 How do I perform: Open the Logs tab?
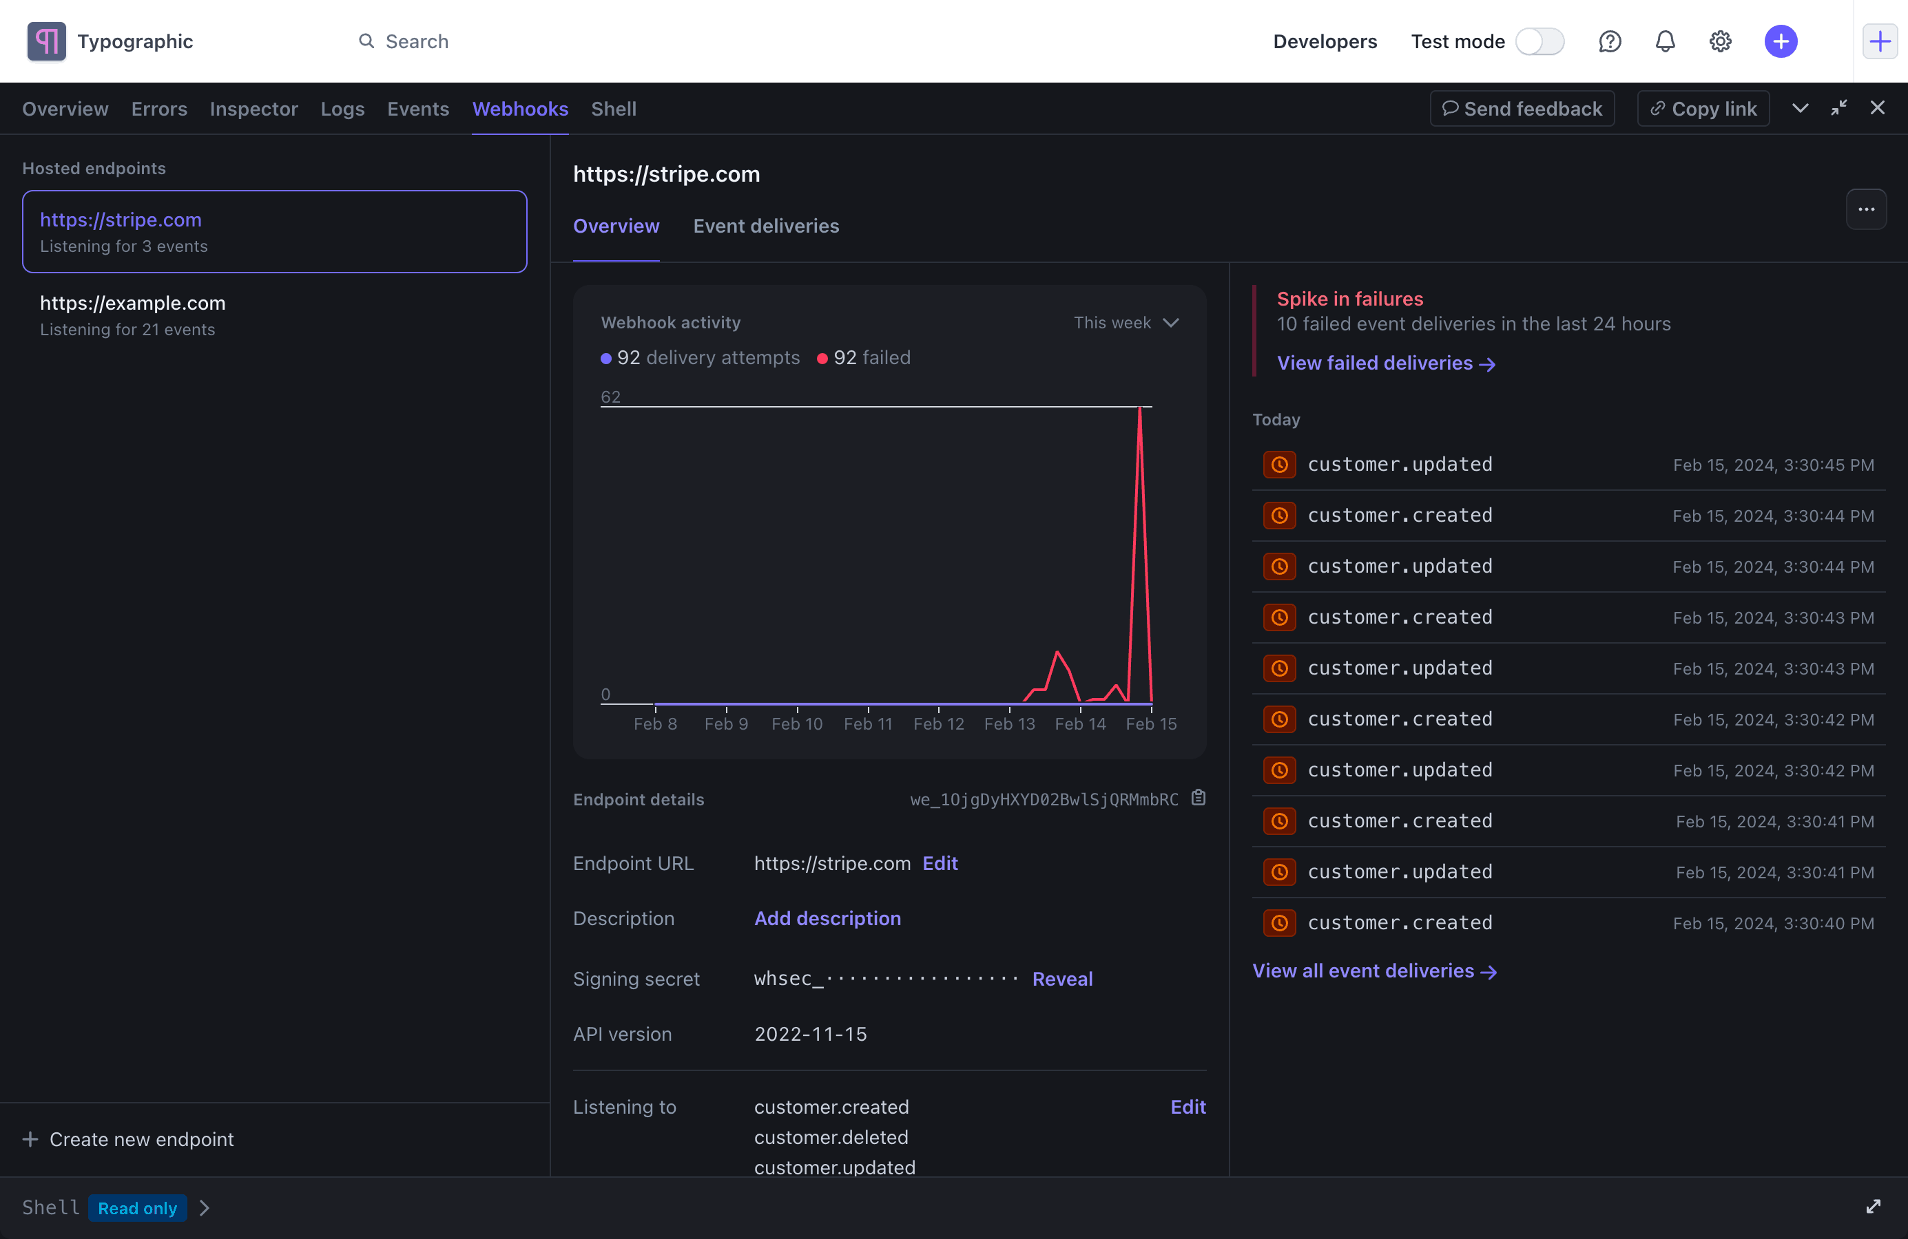pyautogui.click(x=342, y=109)
